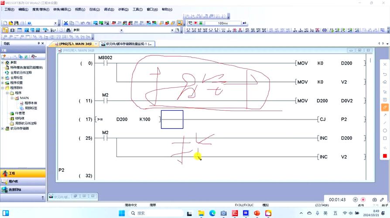Click the green triangle icon beside play
This screenshot has height=218, width=390.
[x=201, y=23]
